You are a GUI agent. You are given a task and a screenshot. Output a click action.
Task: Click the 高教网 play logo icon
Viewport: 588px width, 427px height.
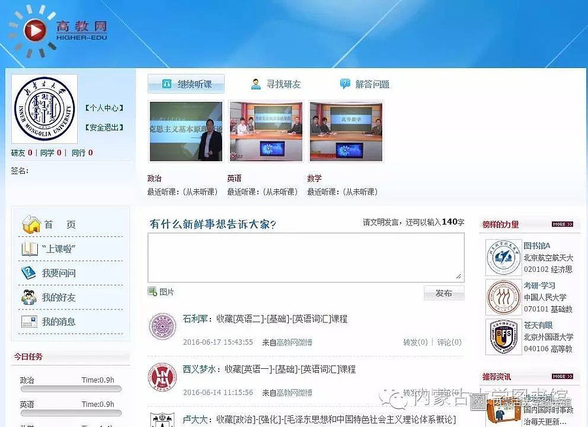pyautogui.click(x=35, y=30)
